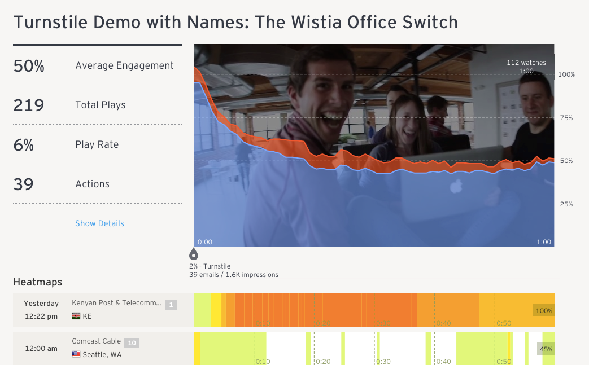Select '39 emails / 1.6K impressions' text

pyautogui.click(x=234, y=275)
